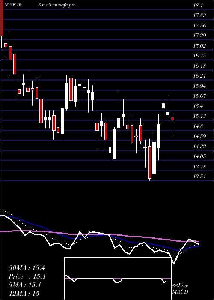Select the 16.21 price axis label
This screenshot has height=300, width=214.
click(199, 76)
